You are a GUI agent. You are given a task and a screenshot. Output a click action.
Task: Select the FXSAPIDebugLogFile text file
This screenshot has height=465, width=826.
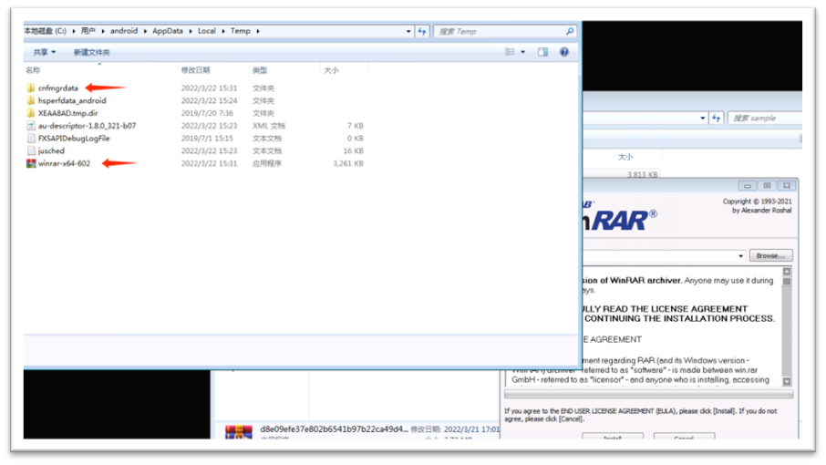[x=73, y=139]
